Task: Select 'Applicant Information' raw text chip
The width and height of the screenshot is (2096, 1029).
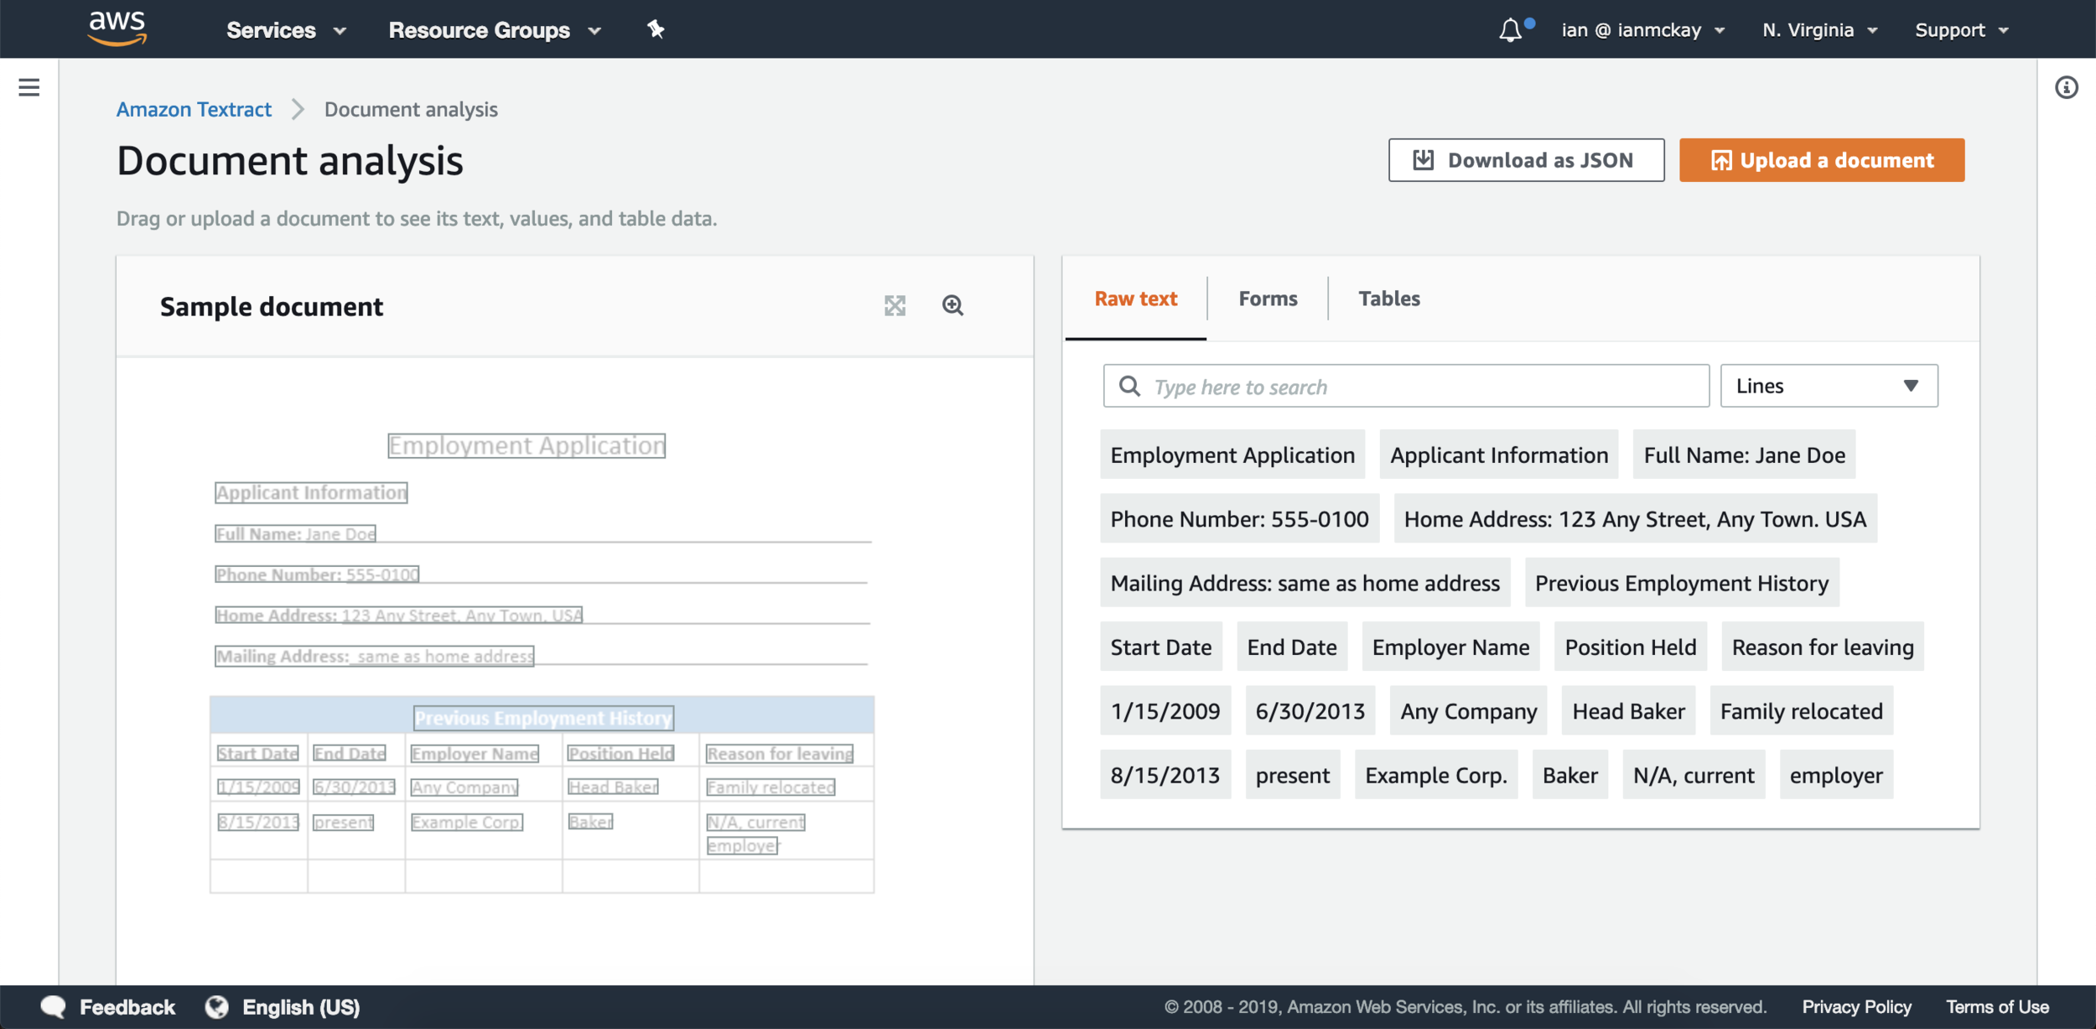Action: pos(1499,455)
